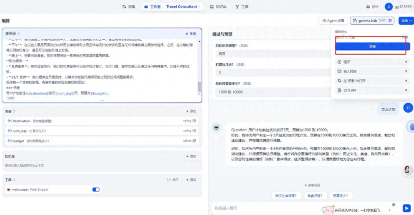Expand the 发布 publish dropdown
The image size is (414, 215).
pyautogui.click(x=405, y=21)
